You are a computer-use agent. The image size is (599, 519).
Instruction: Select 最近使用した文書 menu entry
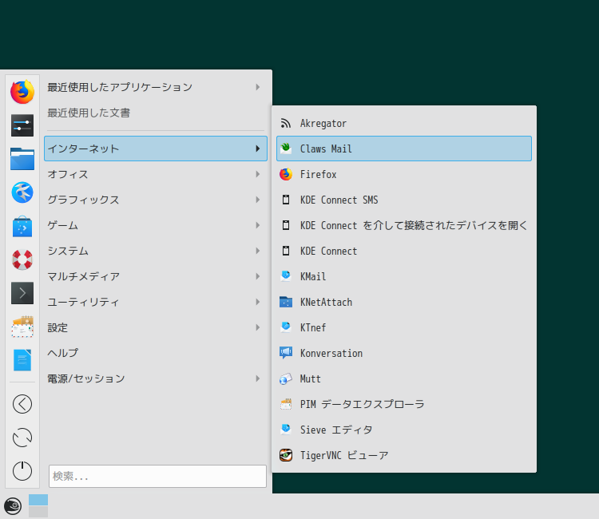[156, 113]
